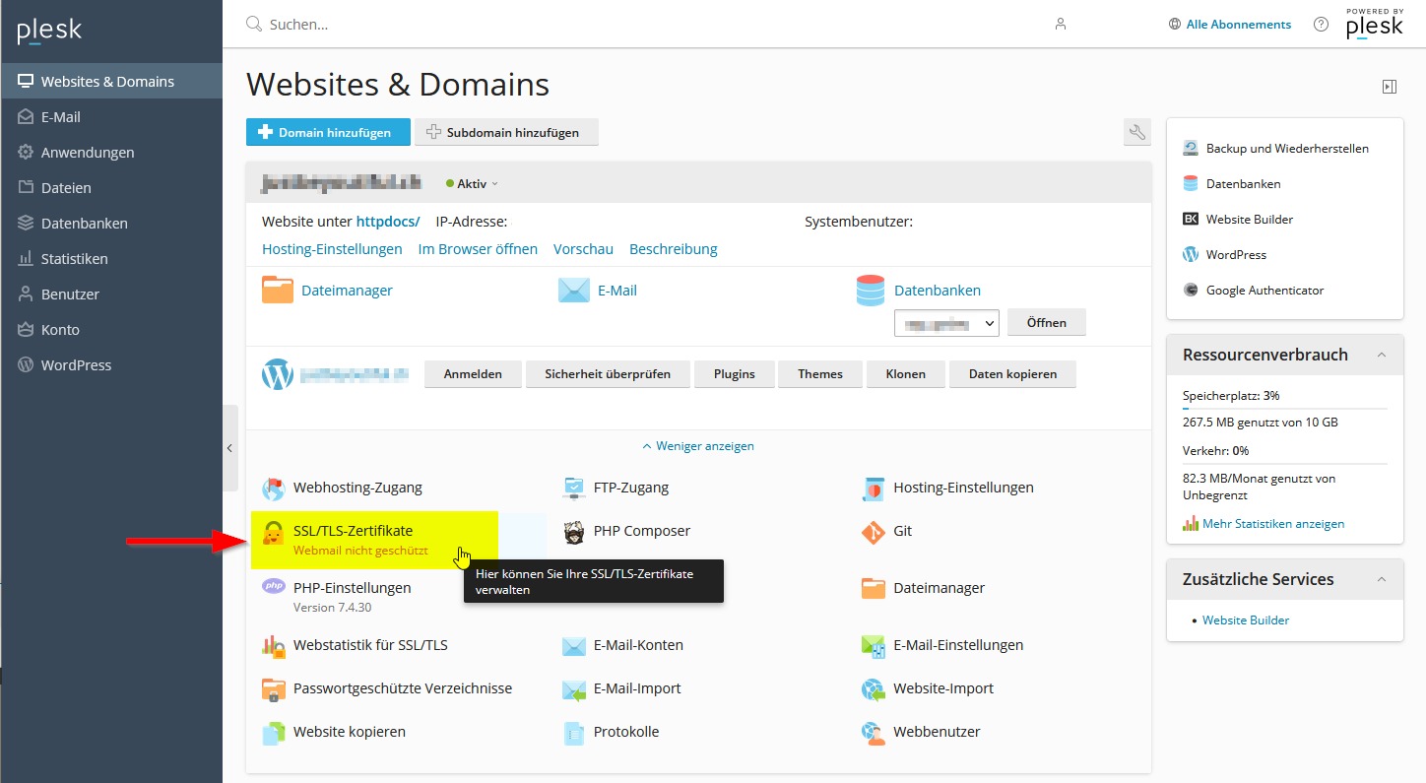Click the FTP-Zugang icon
This screenshot has height=783, width=1426.
[574, 488]
